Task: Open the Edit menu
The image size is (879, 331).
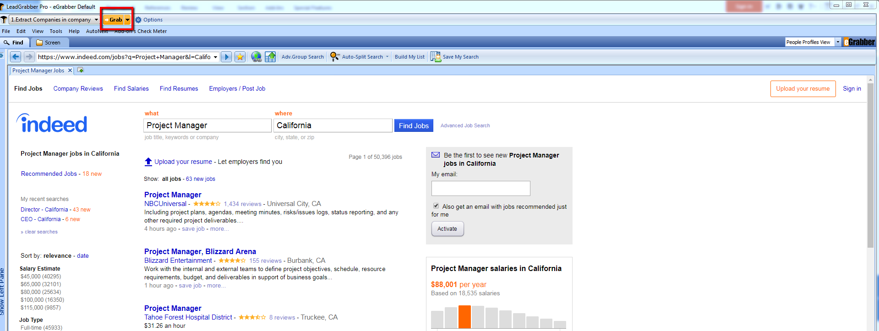Action: 21,31
